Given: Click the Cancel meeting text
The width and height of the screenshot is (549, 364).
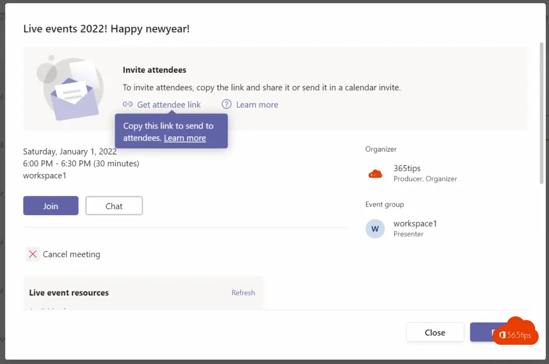Looking at the screenshot, I should point(71,254).
